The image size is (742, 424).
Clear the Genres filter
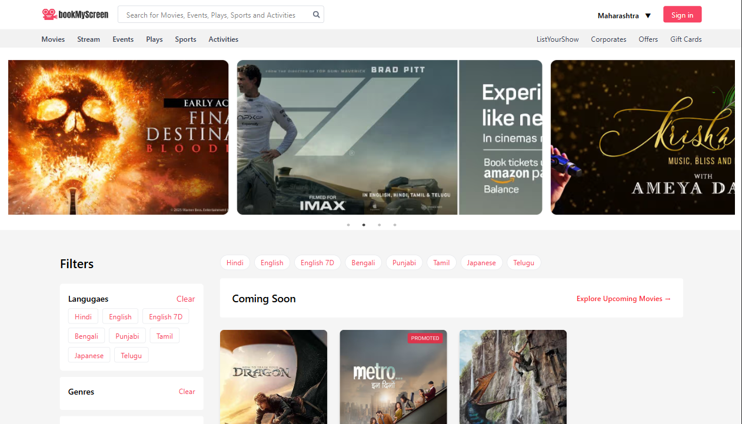[187, 392]
